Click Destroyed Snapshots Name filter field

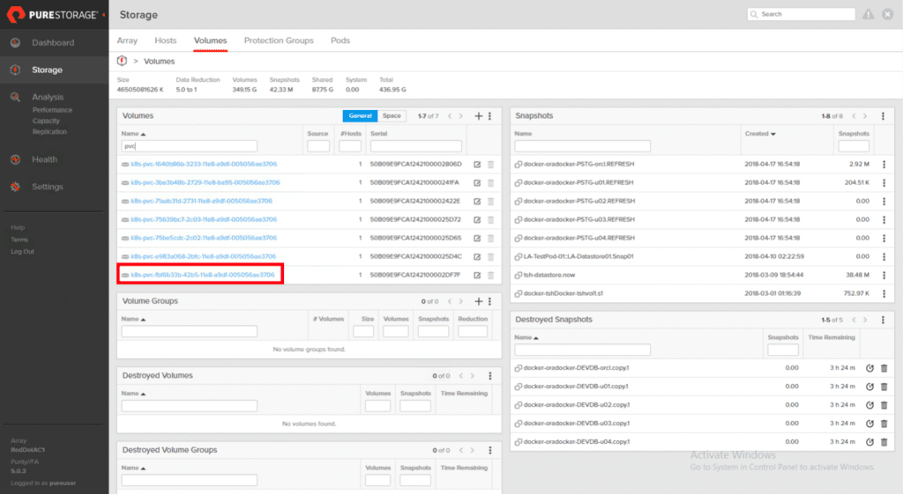(x=582, y=350)
